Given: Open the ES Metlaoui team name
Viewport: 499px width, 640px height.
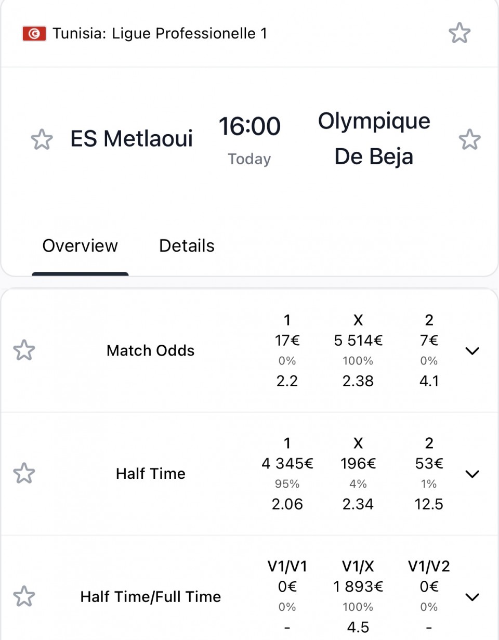Looking at the screenshot, I should tap(132, 139).
